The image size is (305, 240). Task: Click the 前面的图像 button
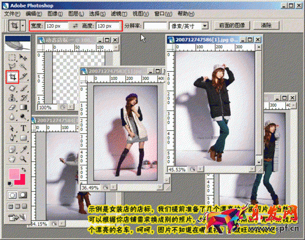(x=232, y=25)
